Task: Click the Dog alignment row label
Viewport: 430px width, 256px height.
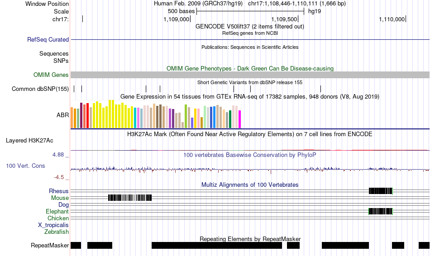Action: click(x=63, y=205)
